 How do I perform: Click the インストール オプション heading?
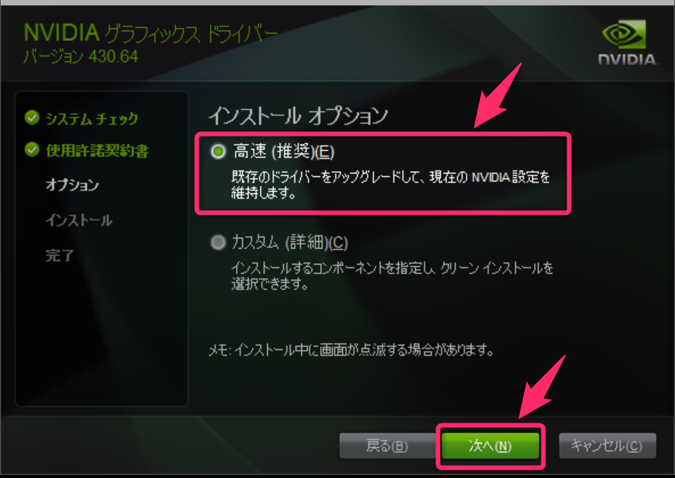[x=298, y=115]
